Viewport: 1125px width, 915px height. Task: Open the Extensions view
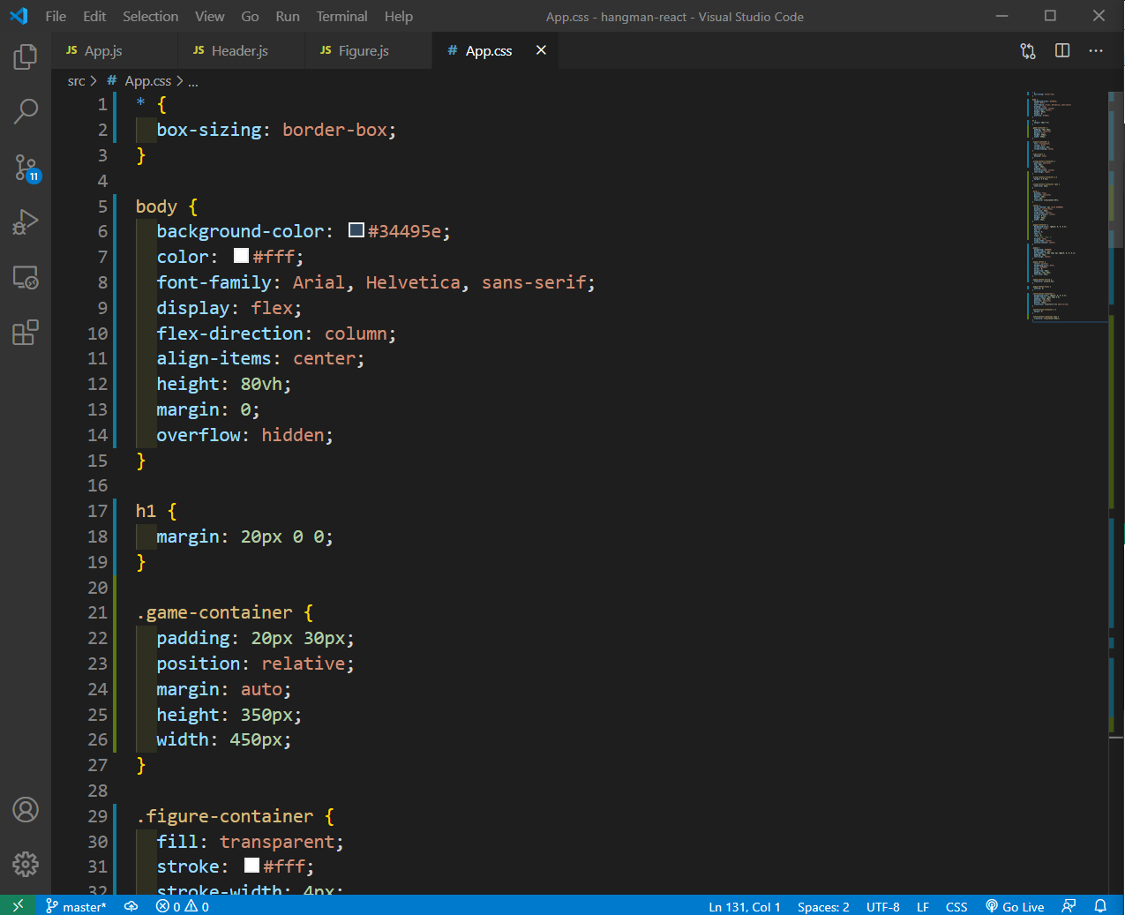(26, 333)
